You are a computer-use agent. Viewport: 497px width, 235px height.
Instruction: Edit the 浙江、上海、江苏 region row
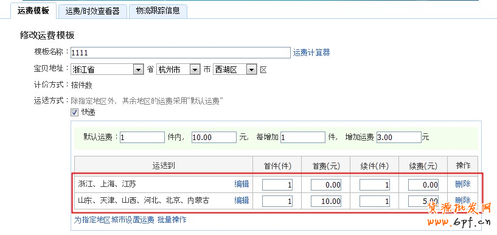(242, 184)
